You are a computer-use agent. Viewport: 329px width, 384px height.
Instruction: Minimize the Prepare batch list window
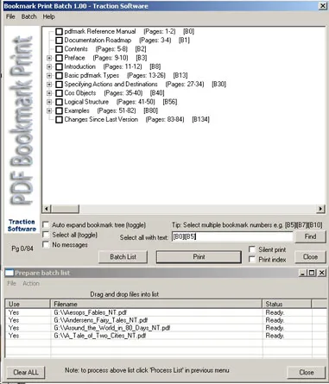pyautogui.click(x=302, y=273)
